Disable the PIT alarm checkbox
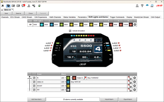The width and height of the screenshot is (164, 102). pos(34,90)
